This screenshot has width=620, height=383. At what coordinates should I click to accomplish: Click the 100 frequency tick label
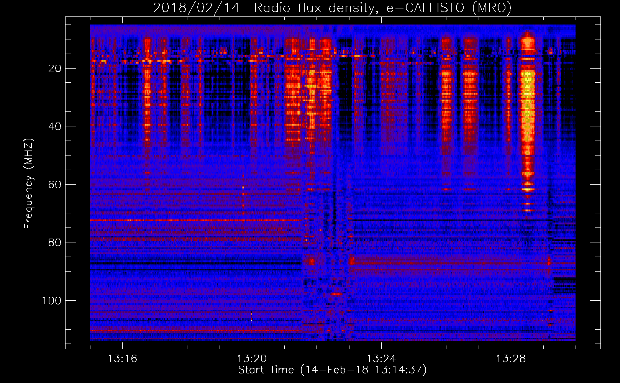click(x=52, y=301)
